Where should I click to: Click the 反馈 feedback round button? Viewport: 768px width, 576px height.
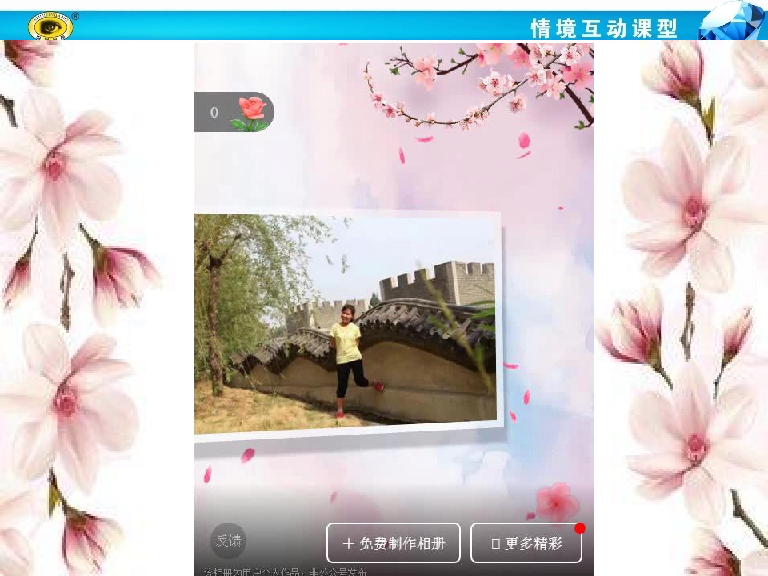(228, 541)
